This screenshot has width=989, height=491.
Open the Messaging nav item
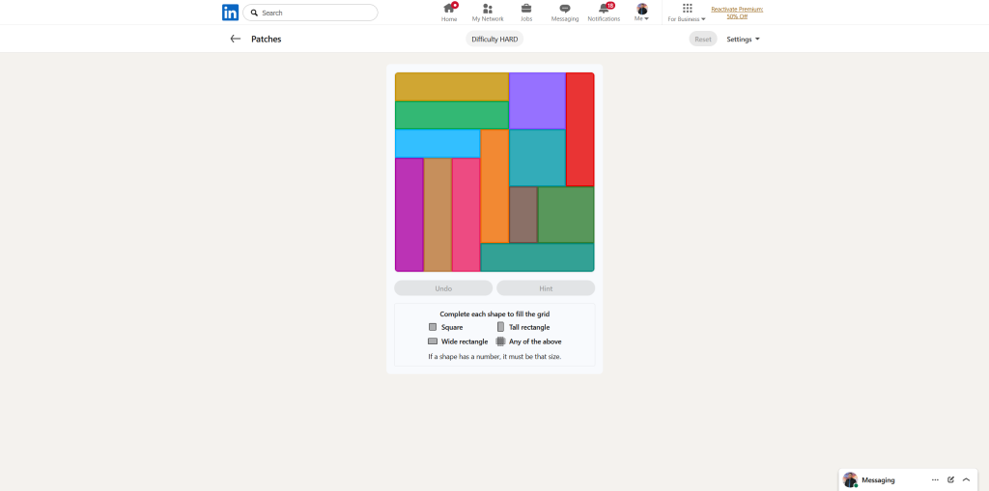[x=565, y=12]
